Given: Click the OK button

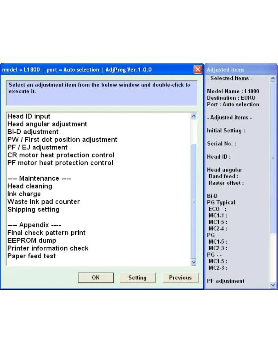Looking at the screenshot, I should [96, 278].
